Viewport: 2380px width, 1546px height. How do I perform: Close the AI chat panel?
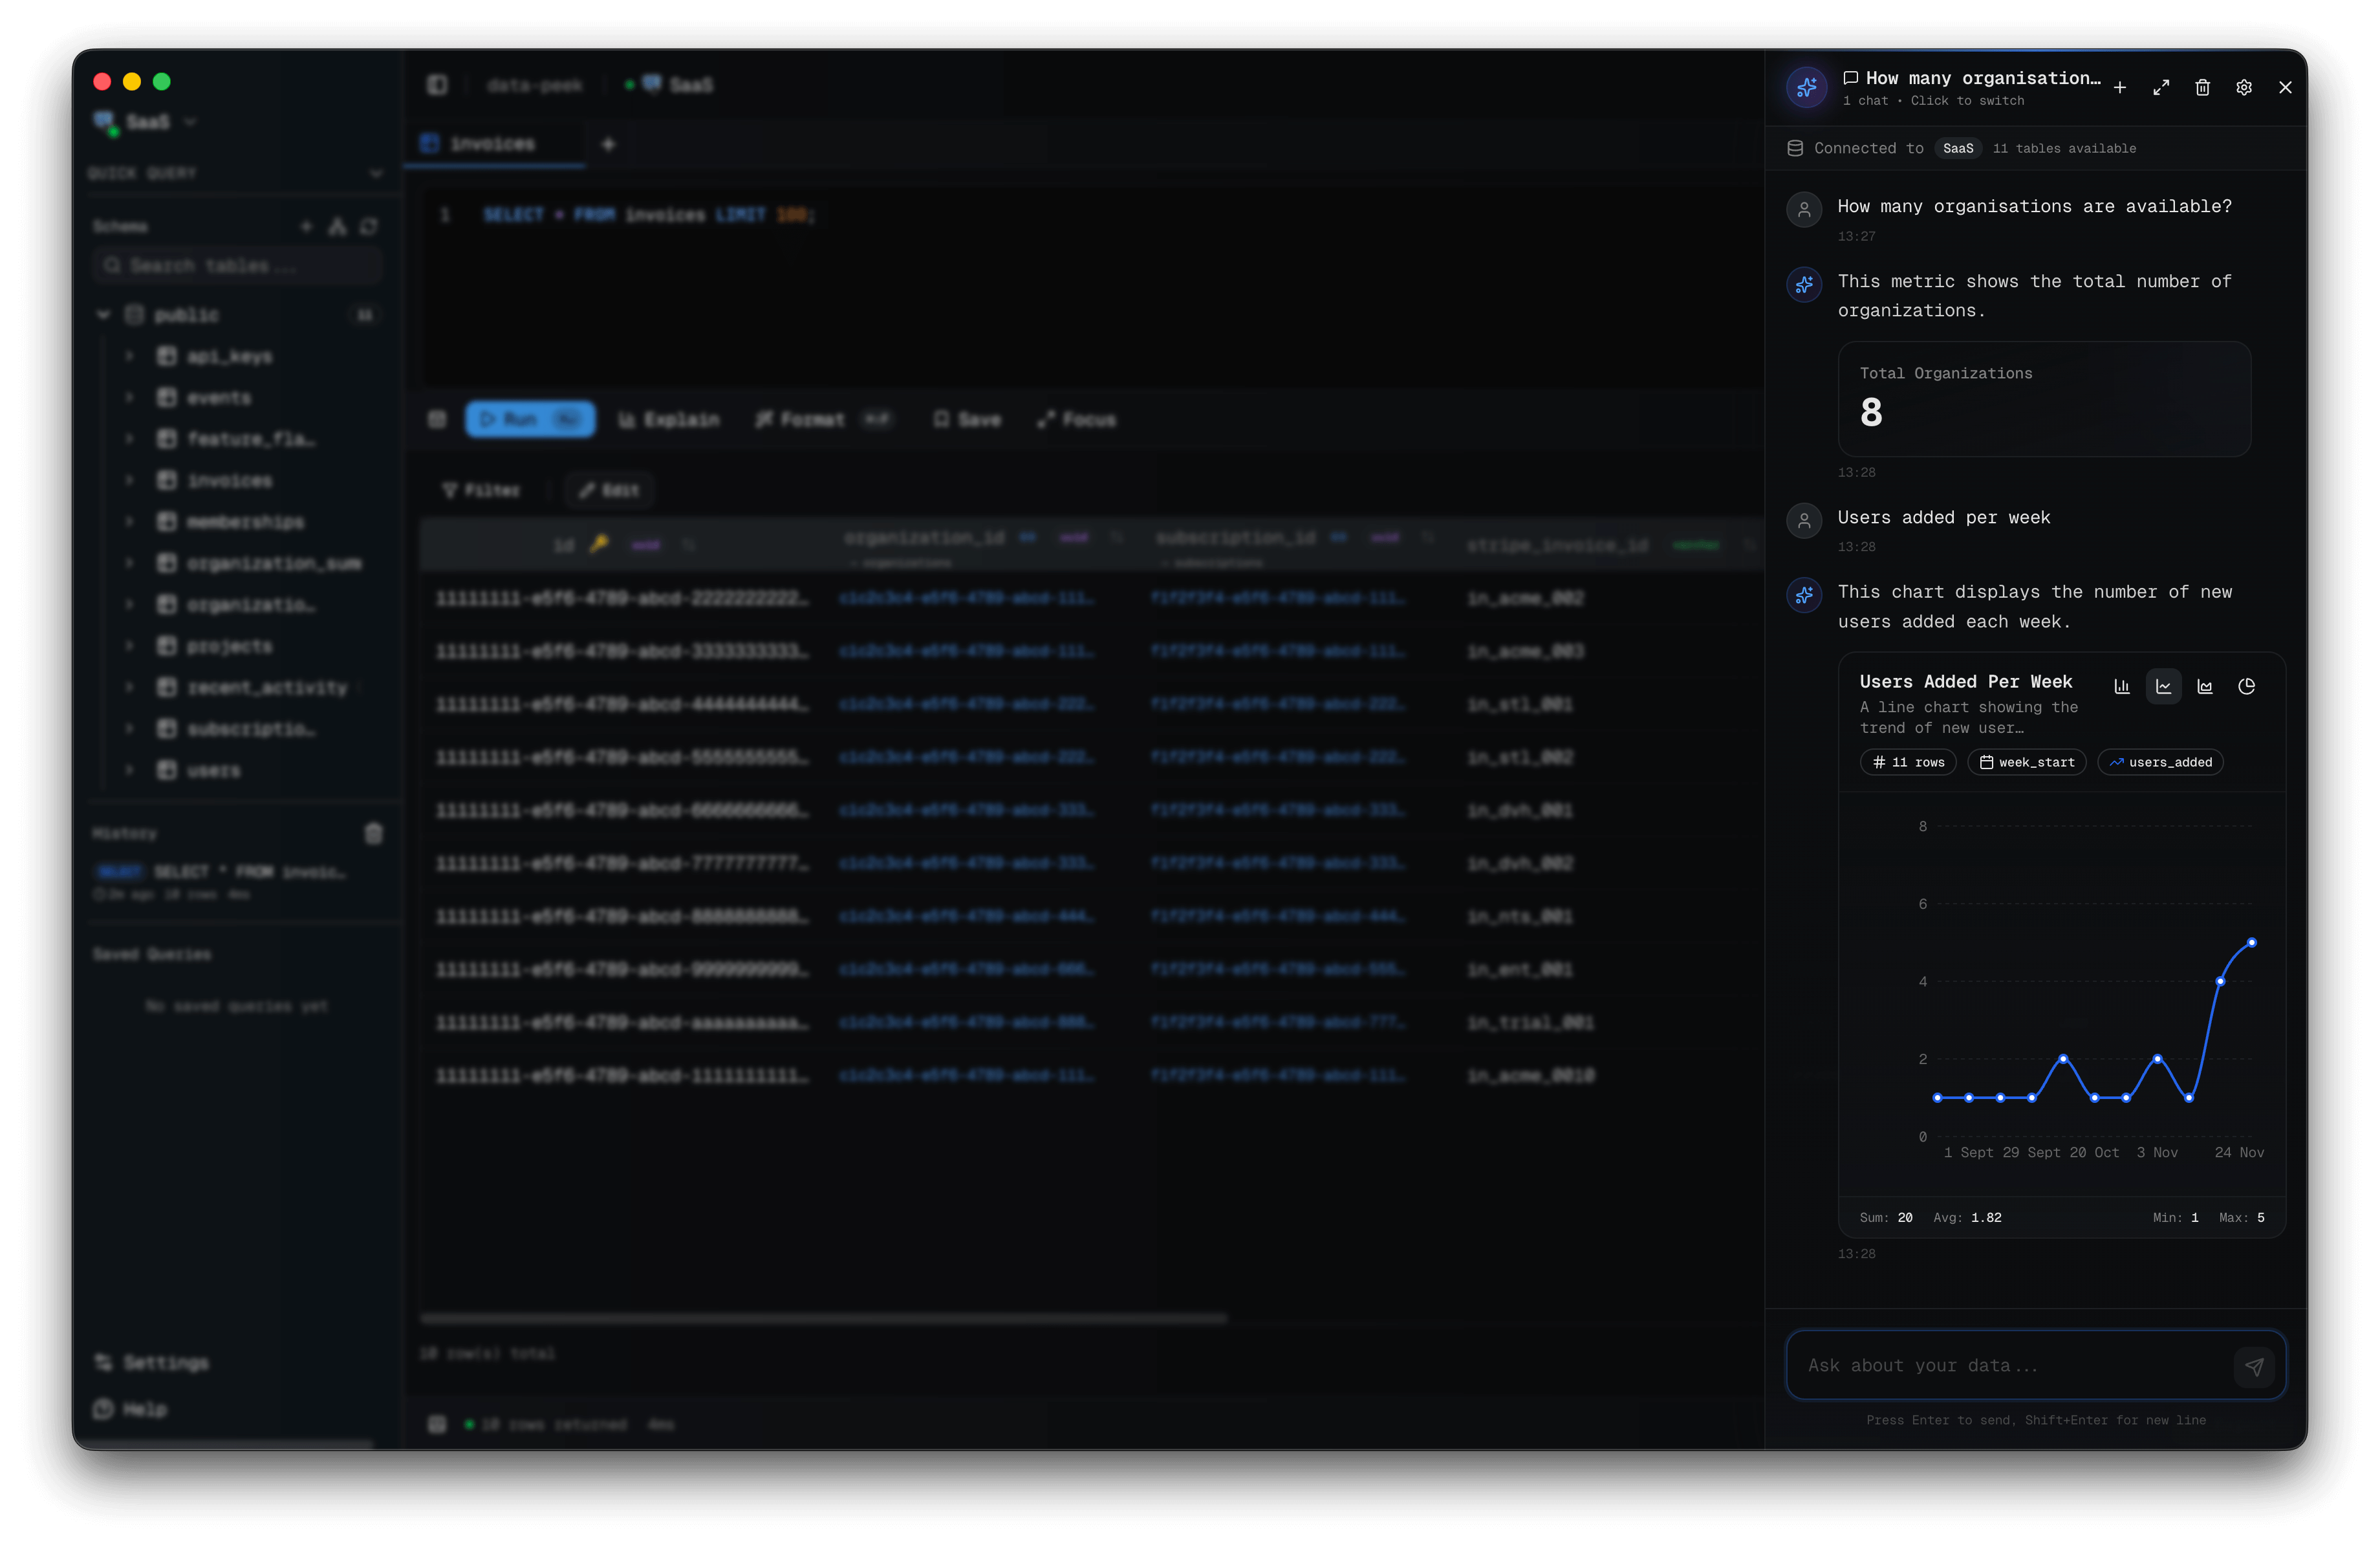pyautogui.click(x=2285, y=88)
